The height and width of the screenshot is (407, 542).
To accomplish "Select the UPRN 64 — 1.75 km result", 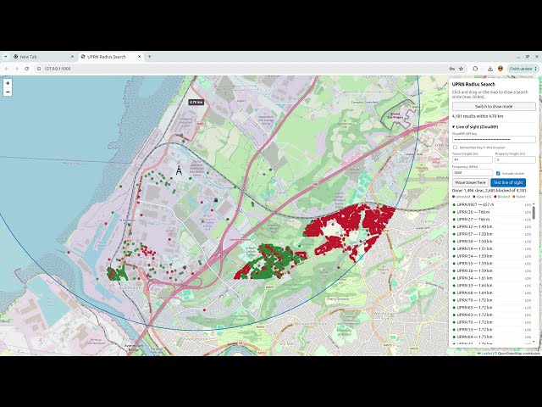I will (x=491, y=337).
